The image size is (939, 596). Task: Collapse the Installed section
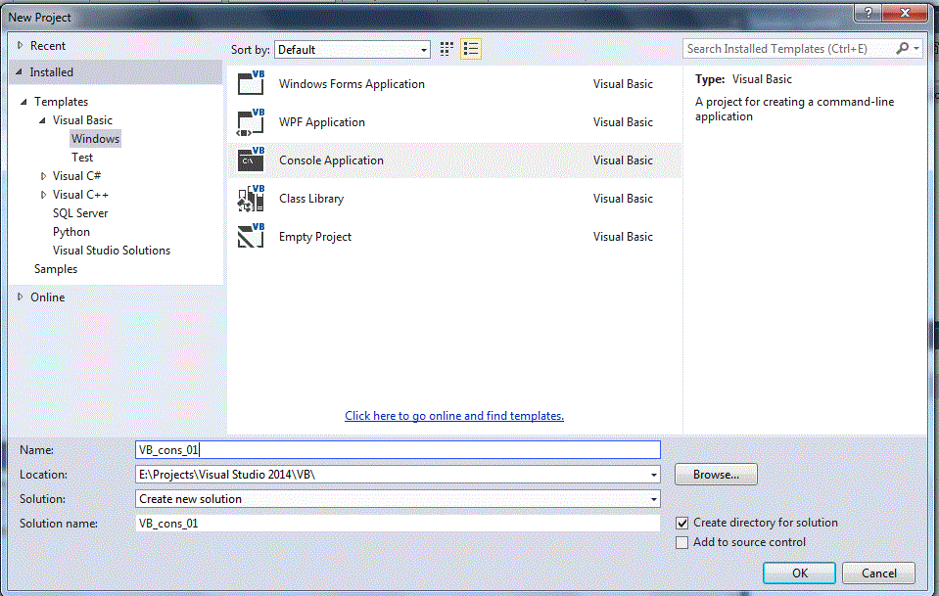[20, 71]
